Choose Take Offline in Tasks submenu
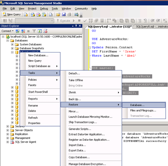 [x=91, y=80]
